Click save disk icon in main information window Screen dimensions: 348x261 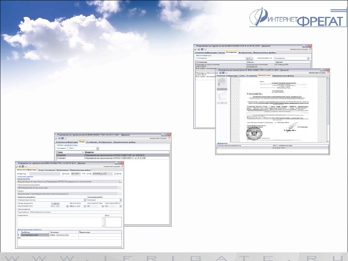click(20, 166)
